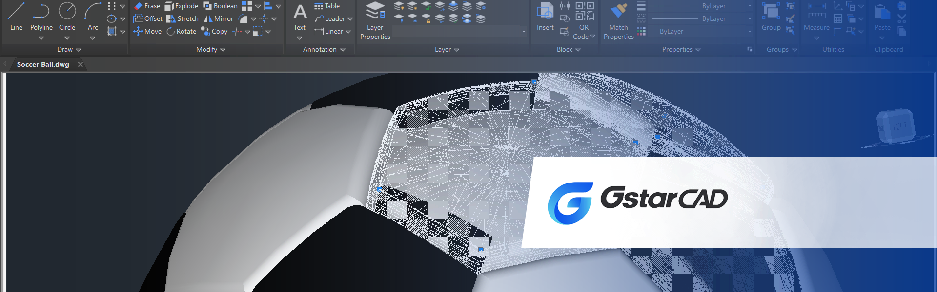The width and height of the screenshot is (937, 292).
Task: Click the Explode button
Action: 181,6
